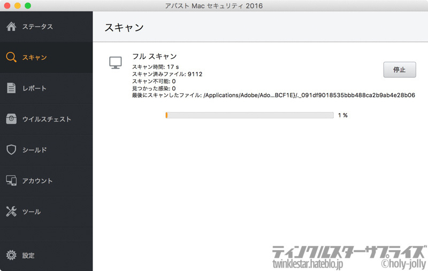Open the ツール sidebar item
Screen dimensions: 428x271
tap(46, 211)
